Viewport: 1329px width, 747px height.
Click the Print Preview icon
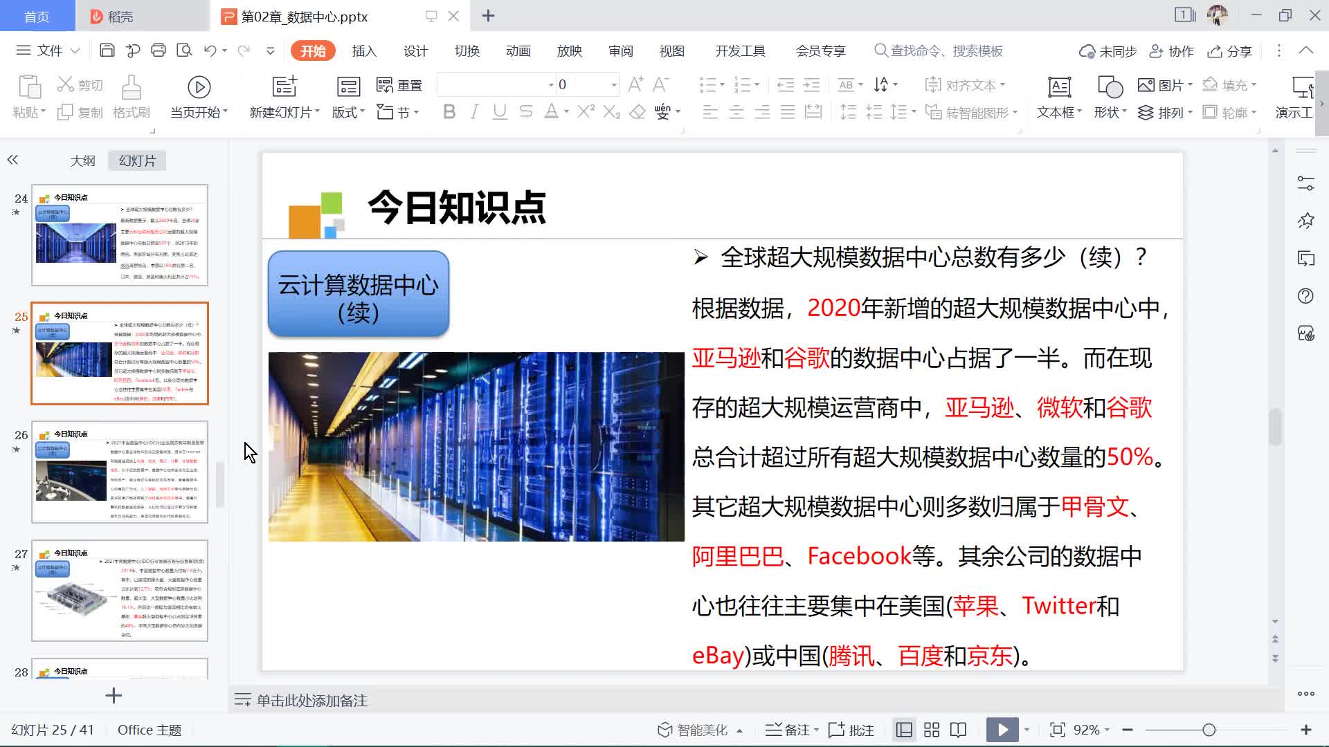pos(184,50)
